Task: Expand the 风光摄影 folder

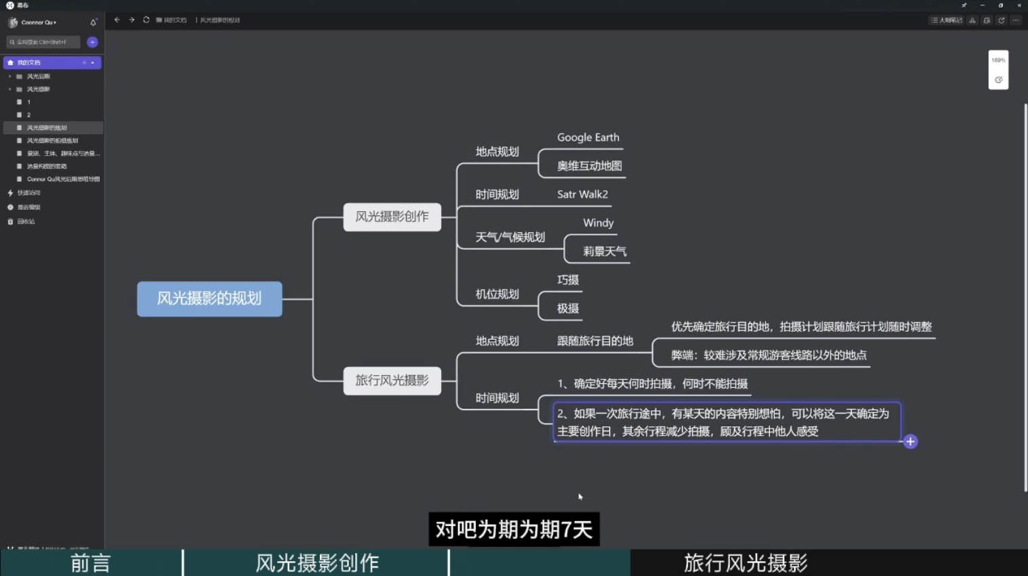Action: (8, 89)
